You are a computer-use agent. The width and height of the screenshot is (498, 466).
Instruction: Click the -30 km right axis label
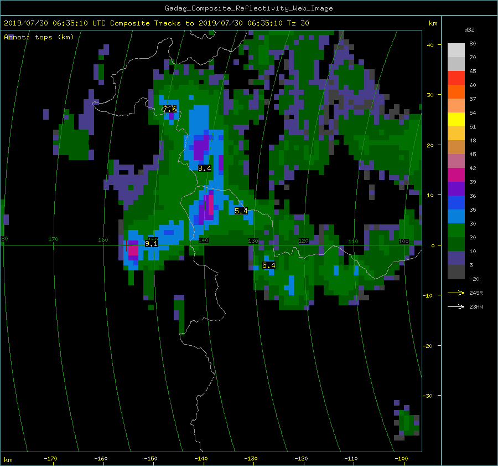pyautogui.click(x=428, y=396)
